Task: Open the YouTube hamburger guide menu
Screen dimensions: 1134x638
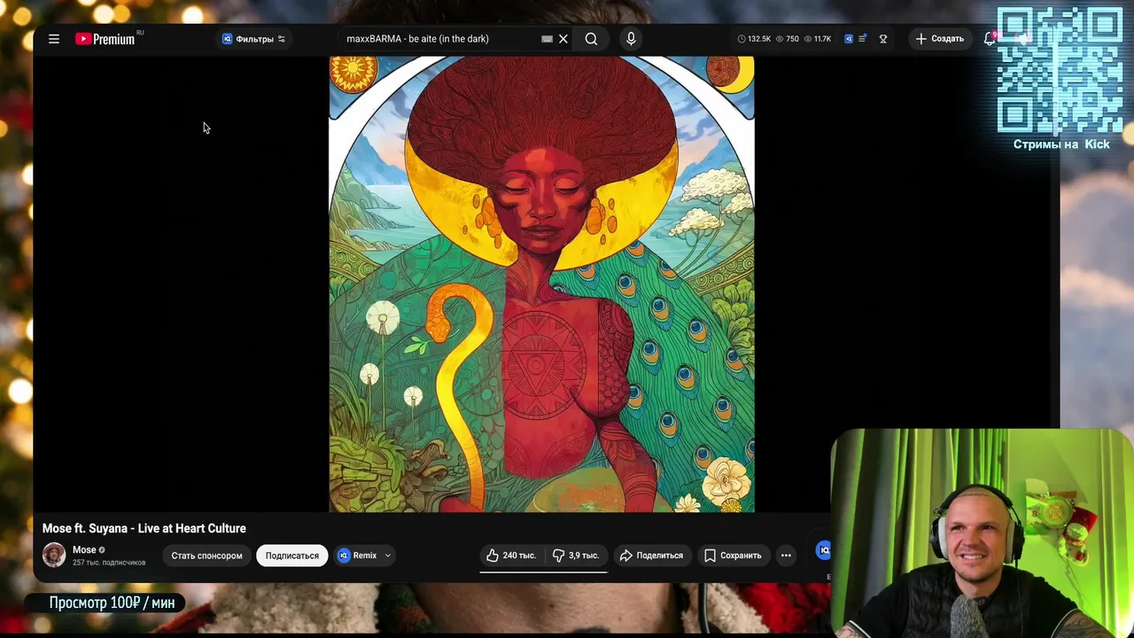Action: 54,39
